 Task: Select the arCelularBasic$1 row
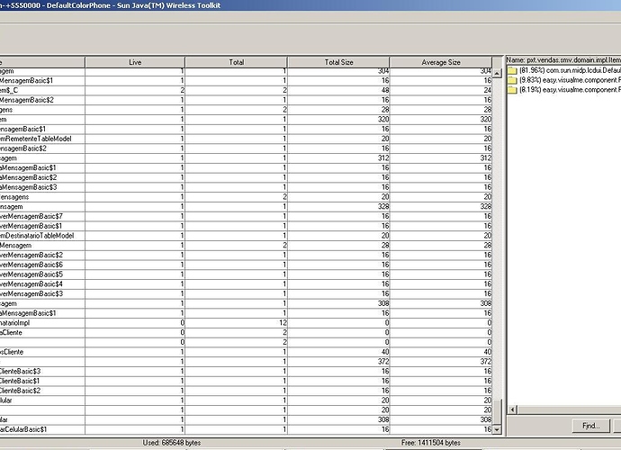[x=246, y=429]
